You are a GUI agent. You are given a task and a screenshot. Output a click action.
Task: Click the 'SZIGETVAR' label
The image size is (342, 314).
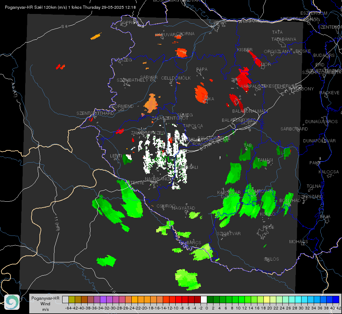[x=229, y=233]
